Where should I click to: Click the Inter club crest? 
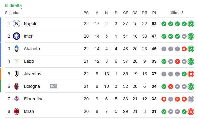click(17, 36)
